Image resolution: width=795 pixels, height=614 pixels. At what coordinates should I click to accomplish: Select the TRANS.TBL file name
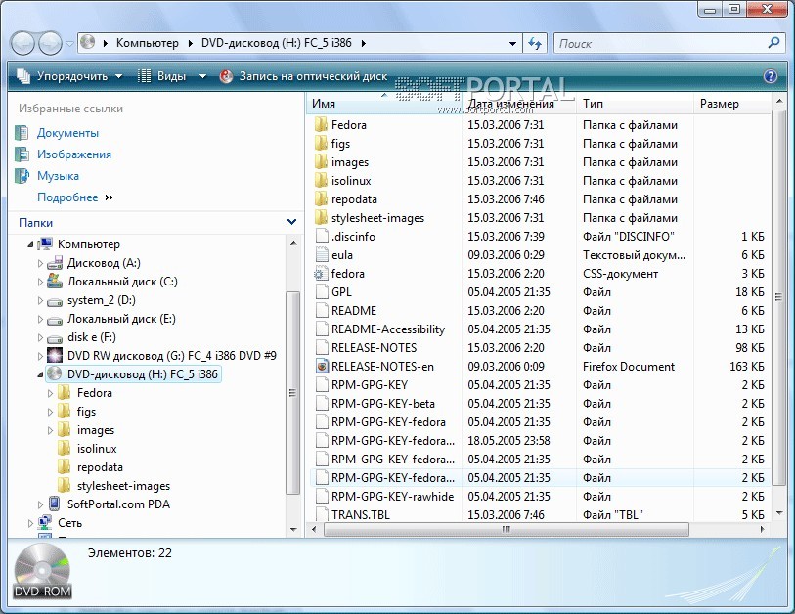[361, 515]
